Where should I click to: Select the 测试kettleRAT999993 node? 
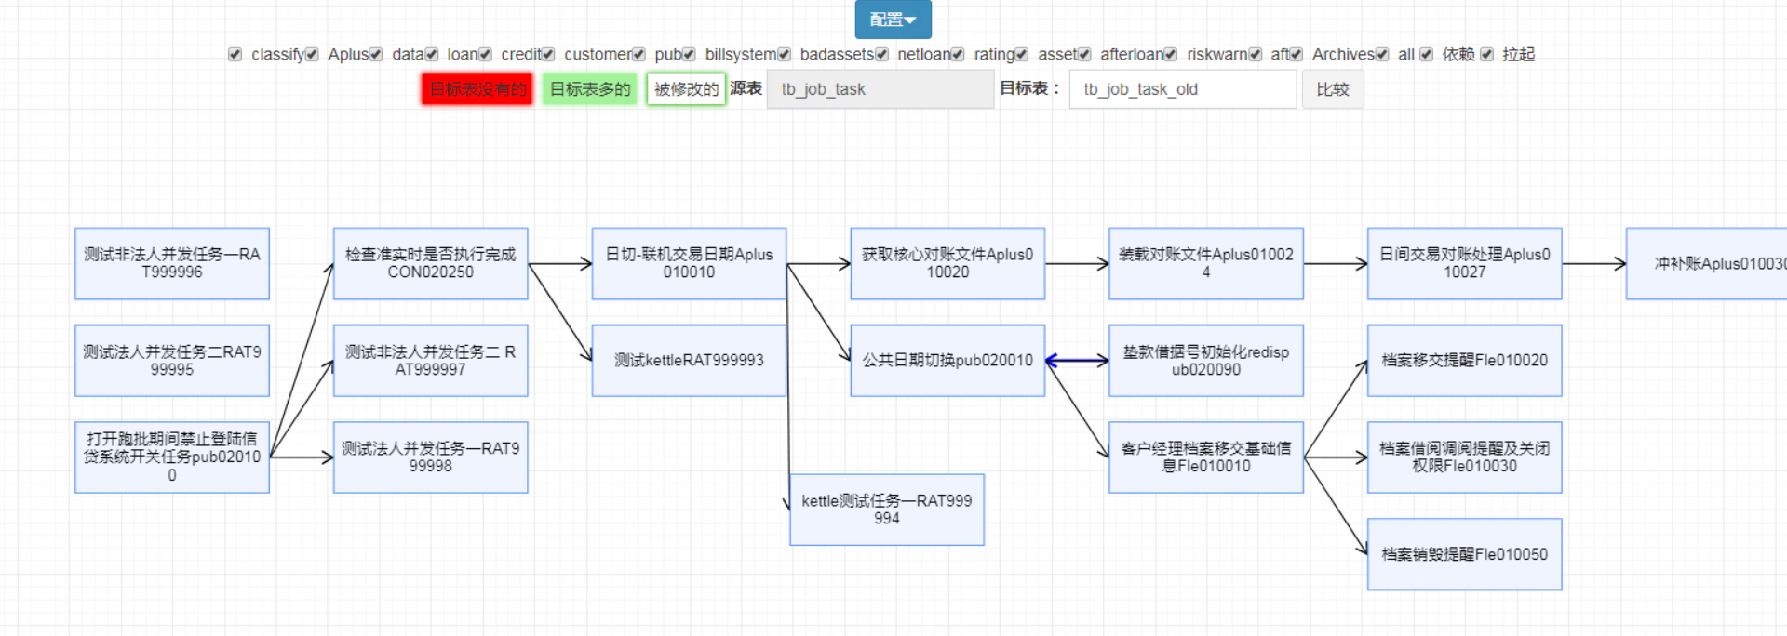pos(689,361)
